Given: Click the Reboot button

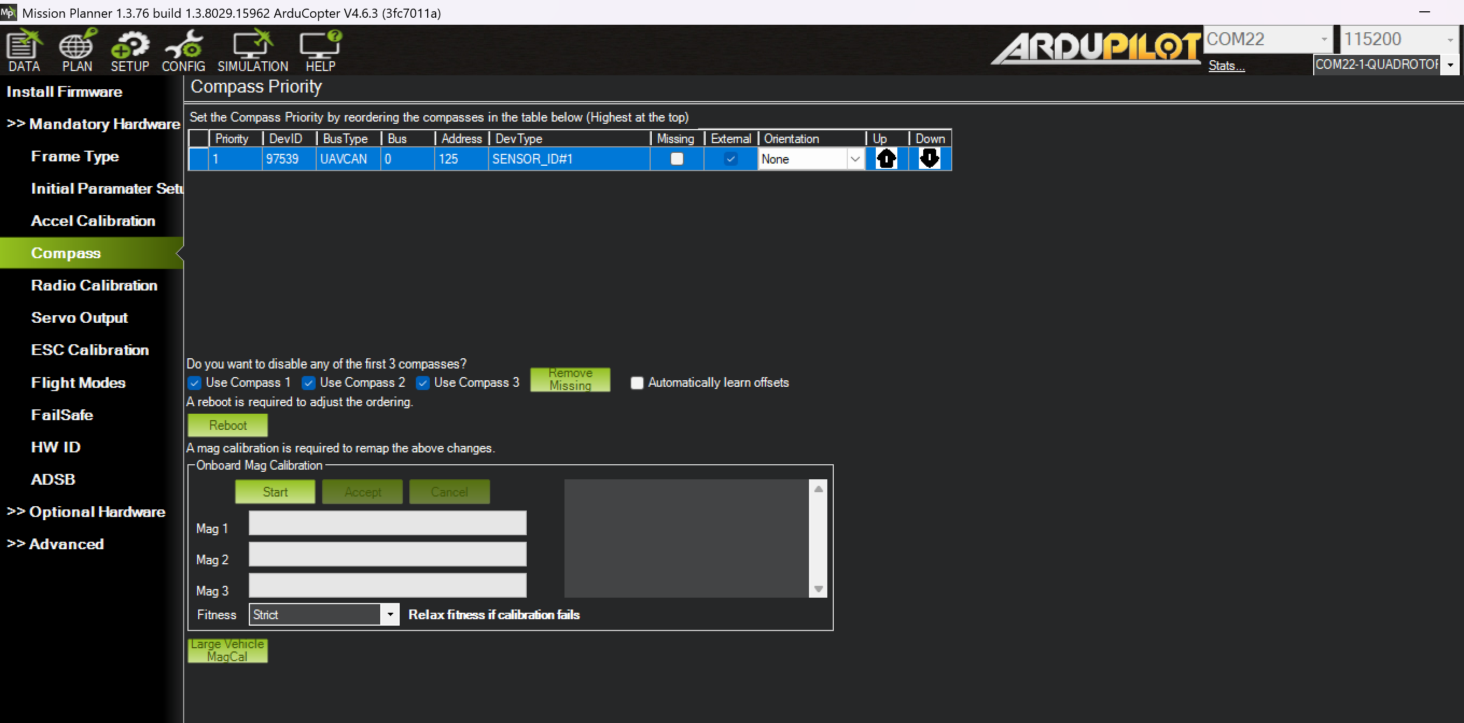Looking at the screenshot, I should (227, 425).
